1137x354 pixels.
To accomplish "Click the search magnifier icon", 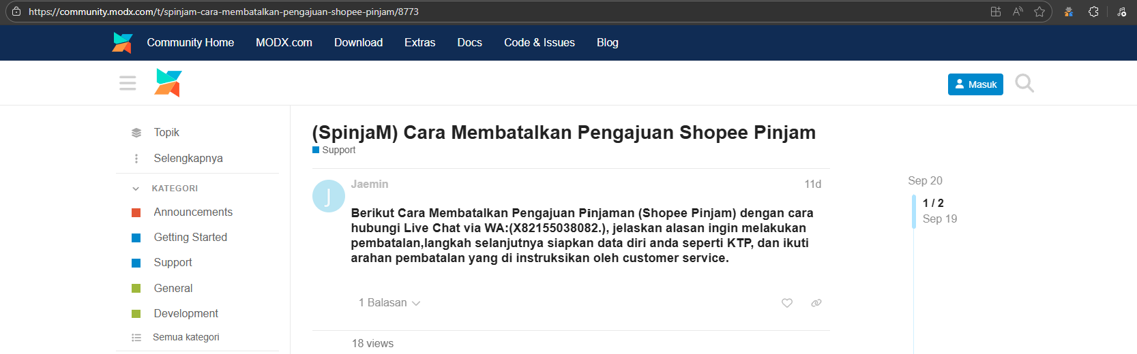I will coord(1024,83).
